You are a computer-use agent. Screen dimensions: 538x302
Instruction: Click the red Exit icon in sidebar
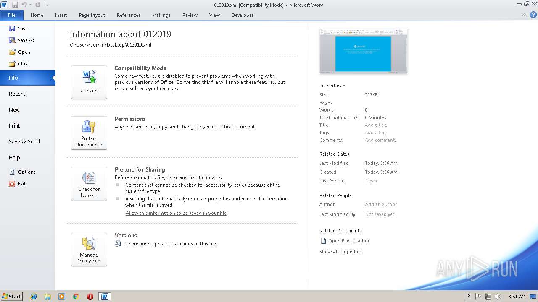[12, 184]
